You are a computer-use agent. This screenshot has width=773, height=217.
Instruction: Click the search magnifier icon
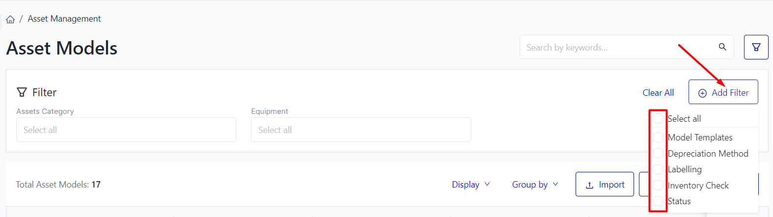click(722, 47)
